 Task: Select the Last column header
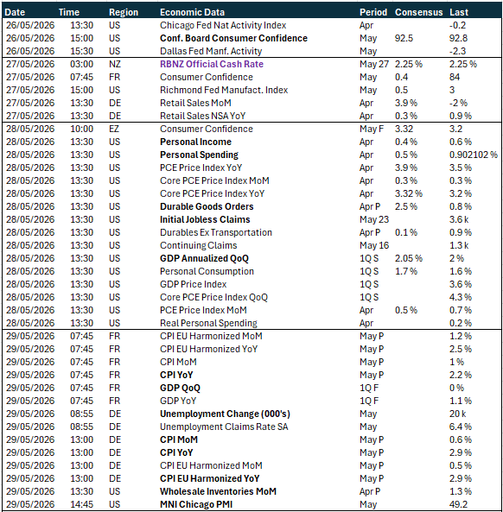459,12
